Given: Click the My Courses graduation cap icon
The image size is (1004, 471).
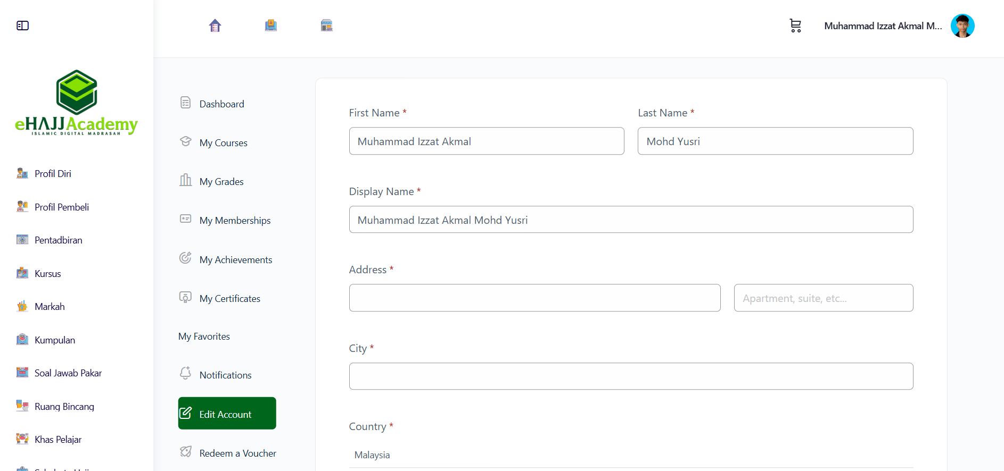Looking at the screenshot, I should pyautogui.click(x=185, y=141).
